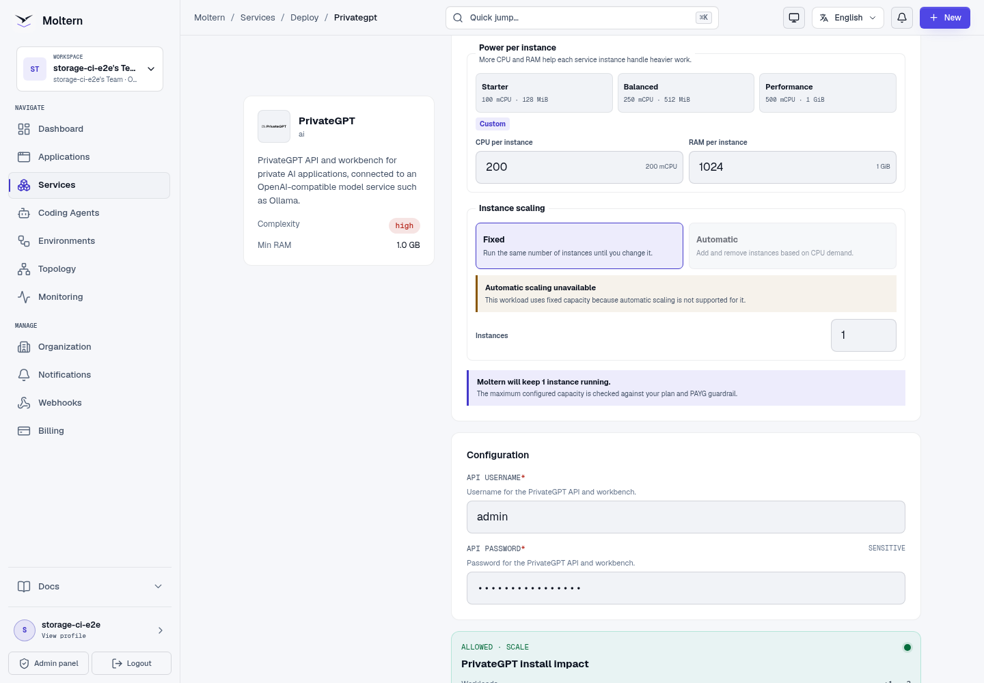Go to Organization settings
The height and width of the screenshot is (683, 984).
tap(89, 347)
